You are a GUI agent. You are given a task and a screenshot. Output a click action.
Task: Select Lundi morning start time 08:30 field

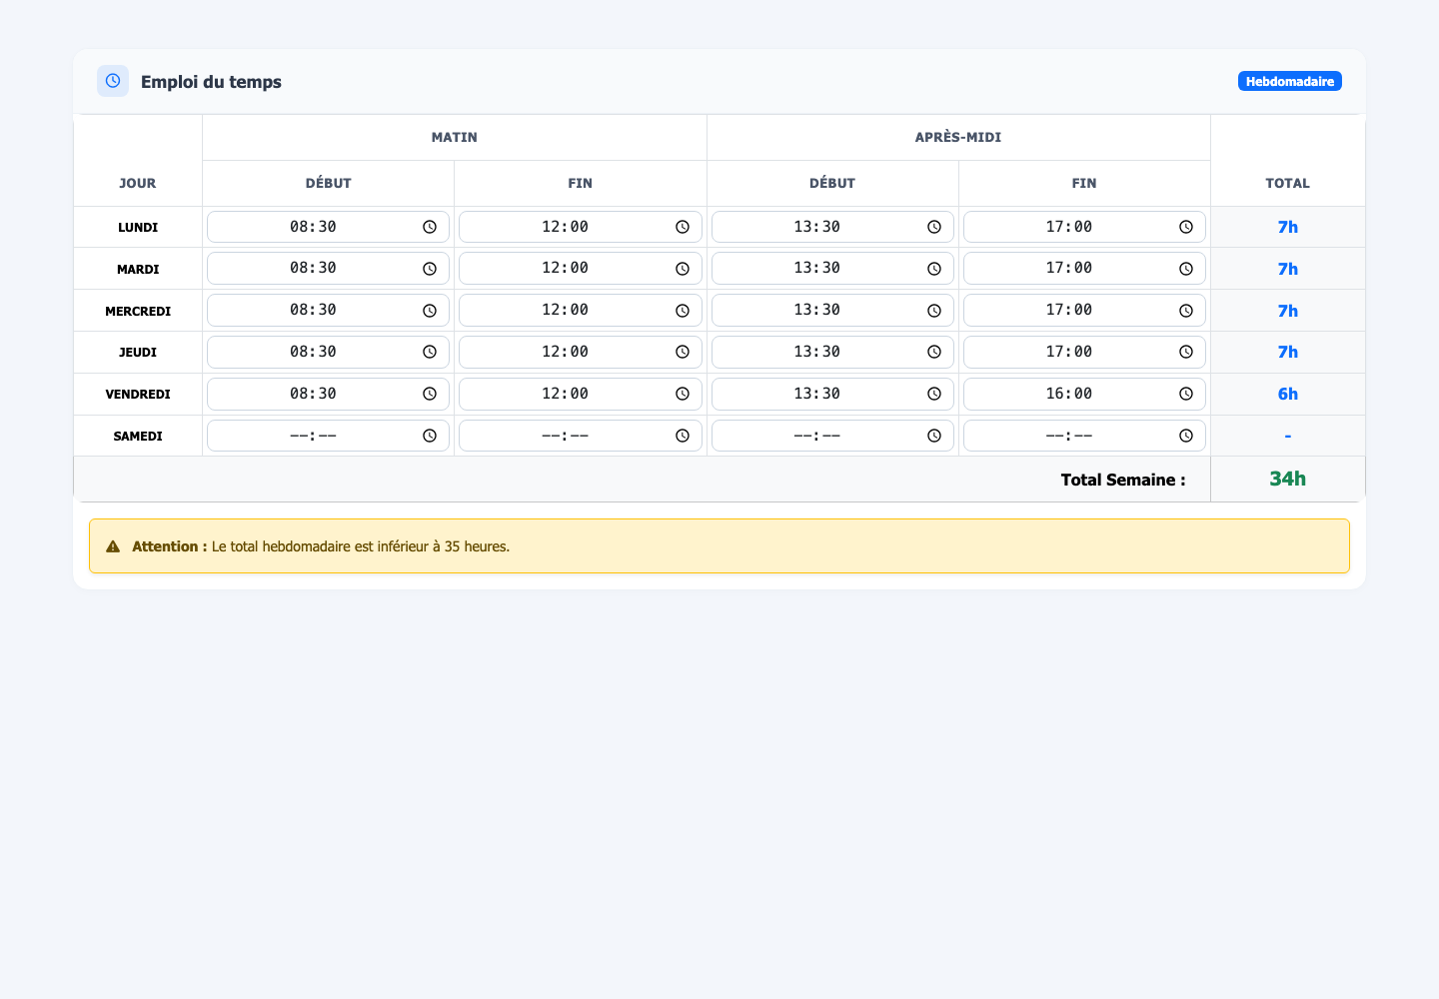328,227
